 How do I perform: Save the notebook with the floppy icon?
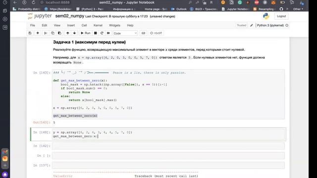click(30, 33)
